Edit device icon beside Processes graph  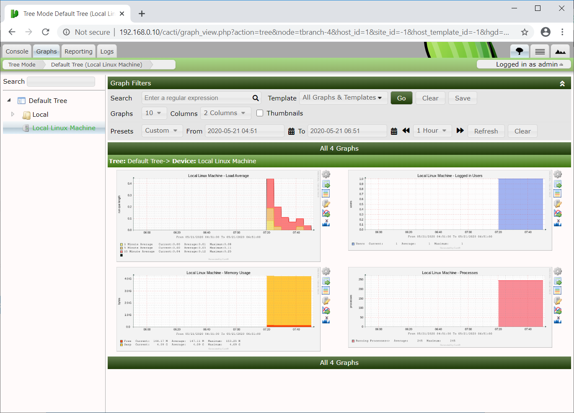[558, 300]
